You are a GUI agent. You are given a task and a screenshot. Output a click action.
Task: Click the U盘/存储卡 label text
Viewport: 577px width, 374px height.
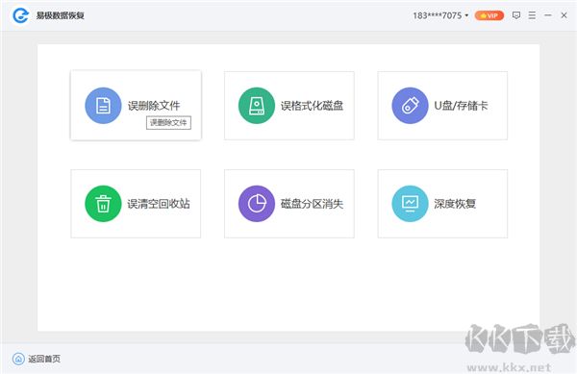click(x=461, y=106)
